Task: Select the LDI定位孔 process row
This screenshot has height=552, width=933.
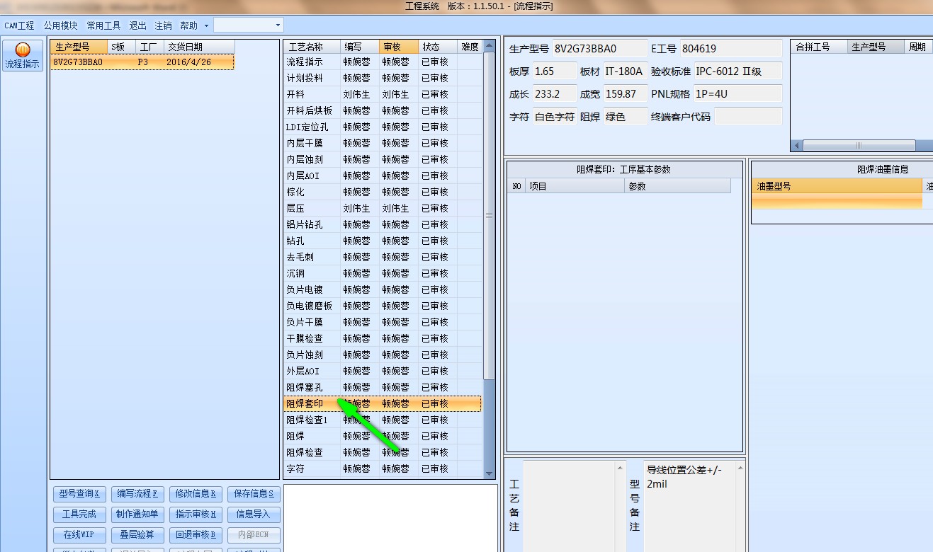Action: click(383, 127)
